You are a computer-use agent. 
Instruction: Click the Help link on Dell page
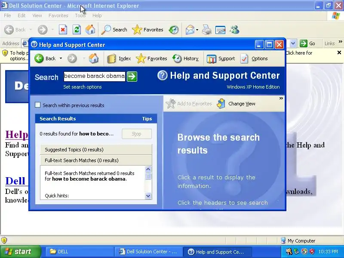pyautogui.click(x=17, y=135)
